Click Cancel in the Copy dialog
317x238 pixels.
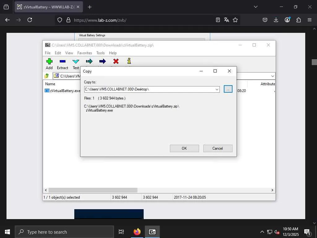click(218, 148)
